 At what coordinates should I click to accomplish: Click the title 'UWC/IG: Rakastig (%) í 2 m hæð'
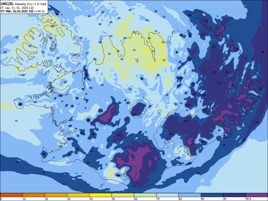(23, 4)
